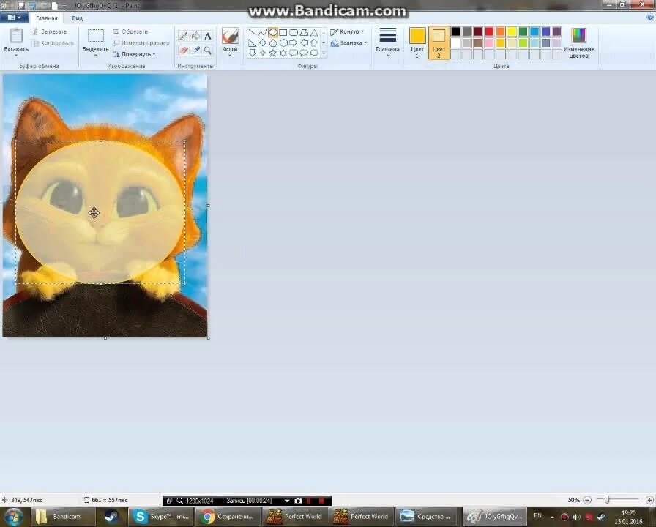Select the Color picker eyedropper tool
This screenshot has height=527, width=656.
[195, 51]
